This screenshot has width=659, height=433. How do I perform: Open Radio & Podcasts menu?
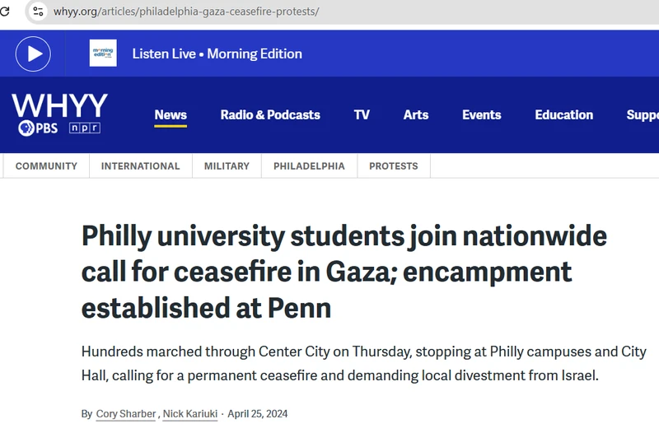click(270, 115)
